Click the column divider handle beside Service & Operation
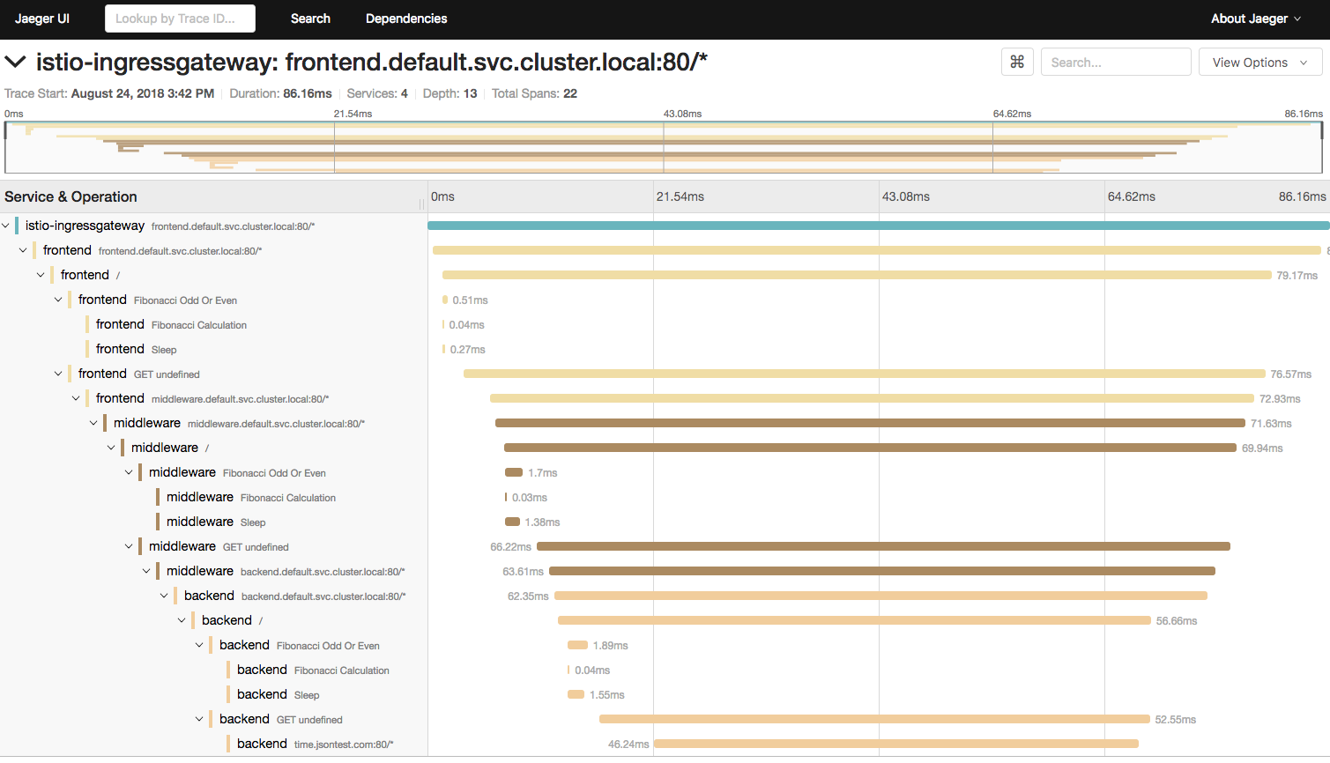1330x763 pixels. pos(421,204)
